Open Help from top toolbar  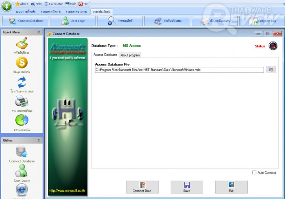(x=36, y=4)
